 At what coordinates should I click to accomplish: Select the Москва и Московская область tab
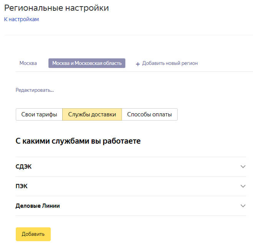pyautogui.click(x=87, y=63)
